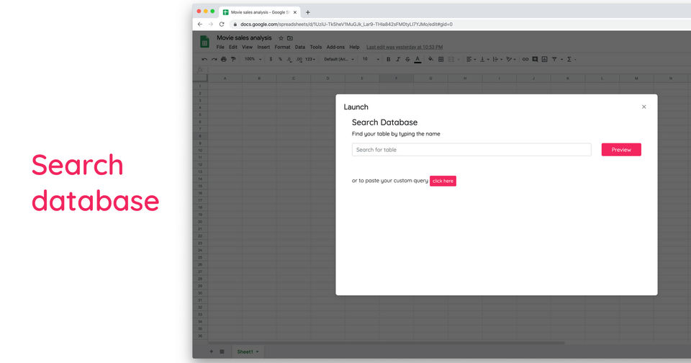The image size is (691, 363).
Task: Apply currency format with the dollar icon
Action: click(271, 59)
